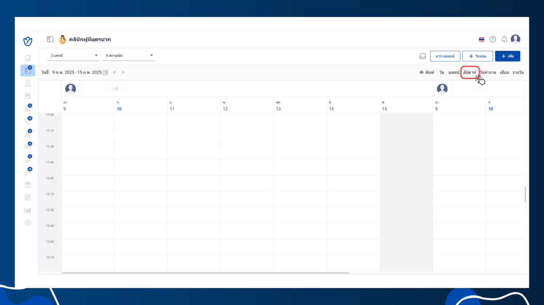Toggle the sidebar panel icon
Viewport: 544px width, 305px height.
(50, 39)
